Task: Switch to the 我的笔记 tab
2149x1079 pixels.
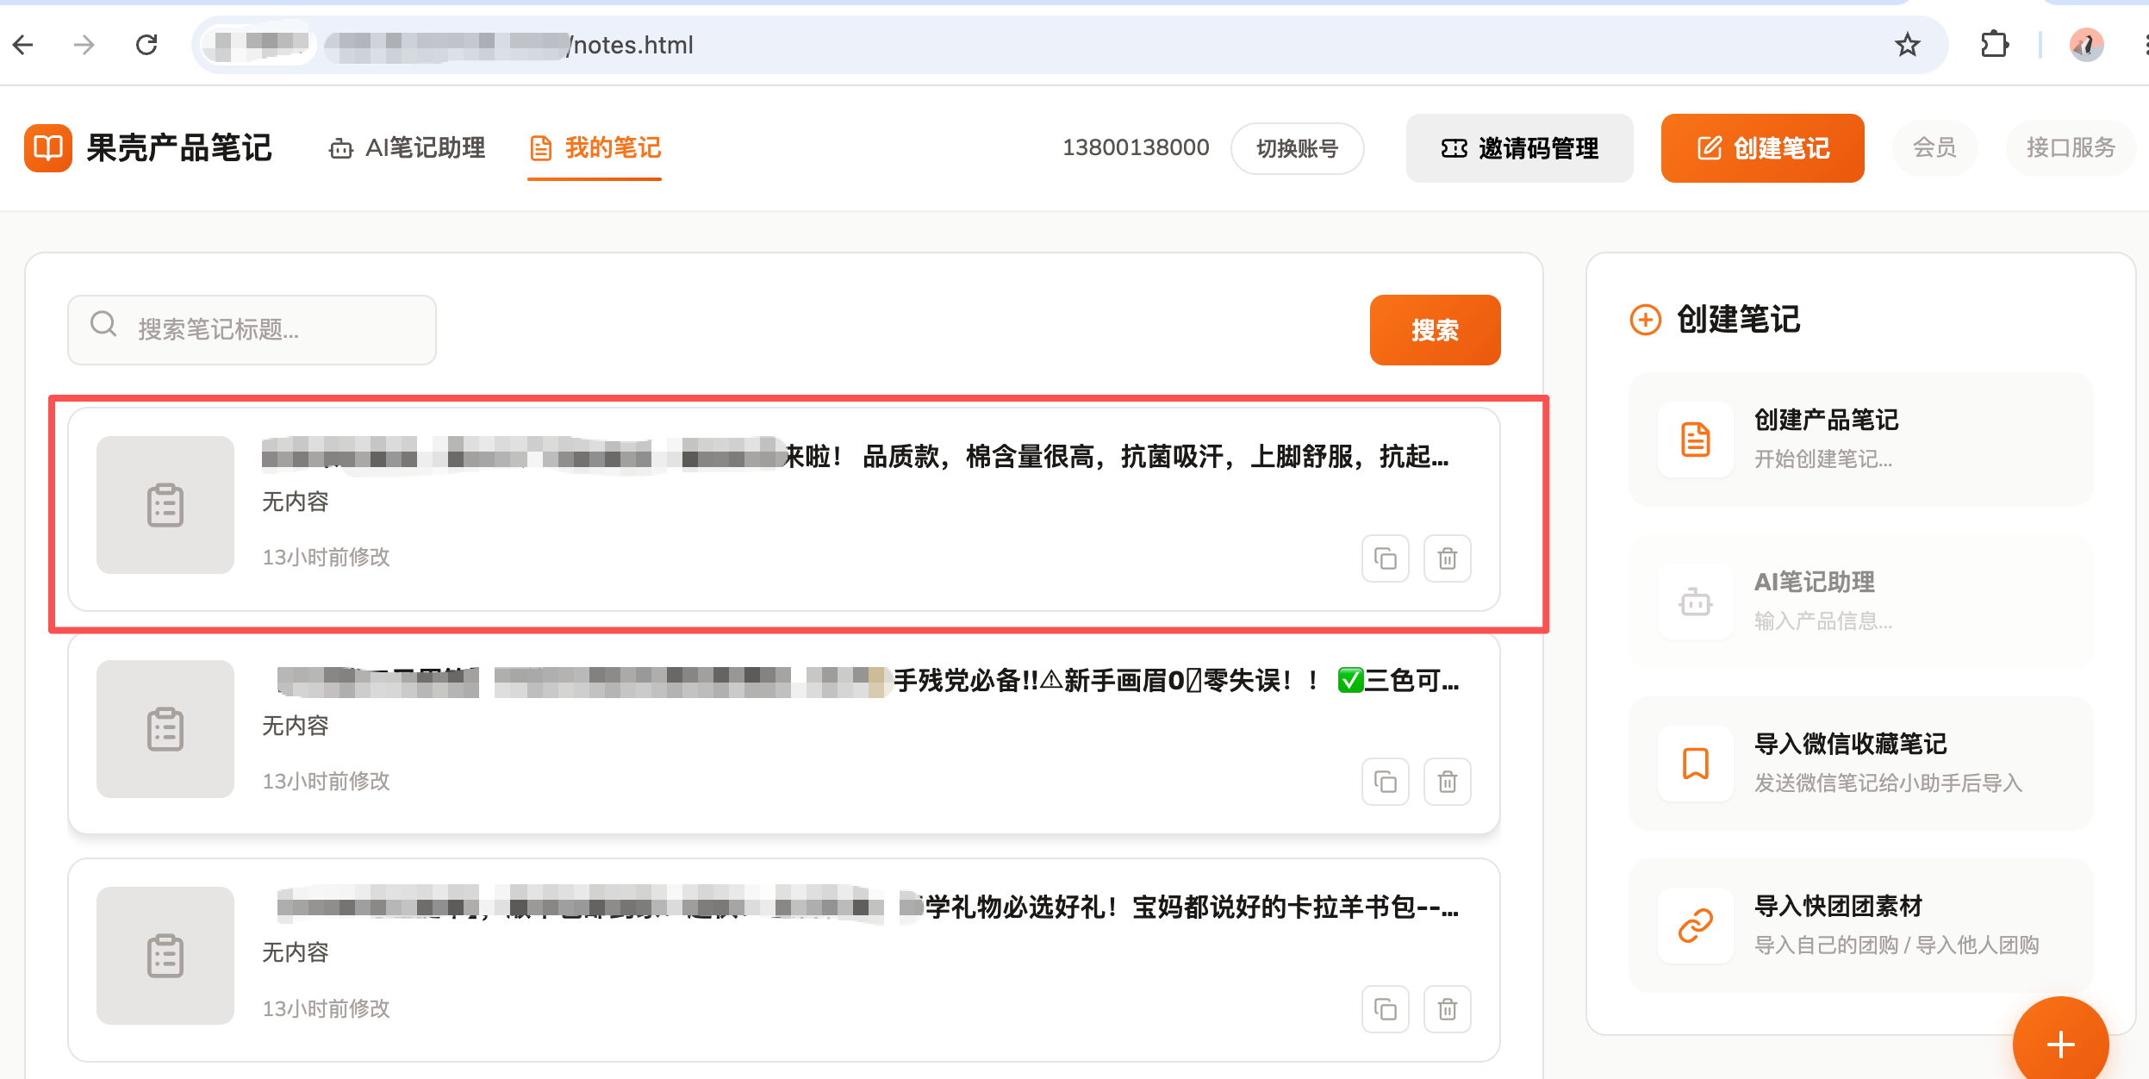Action: tap(595, 148)
